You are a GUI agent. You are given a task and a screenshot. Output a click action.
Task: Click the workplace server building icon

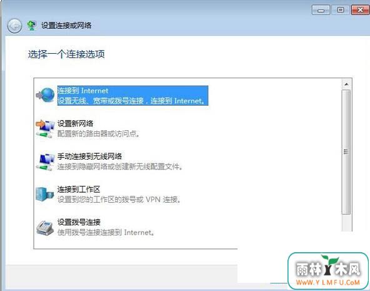point(45,194)
